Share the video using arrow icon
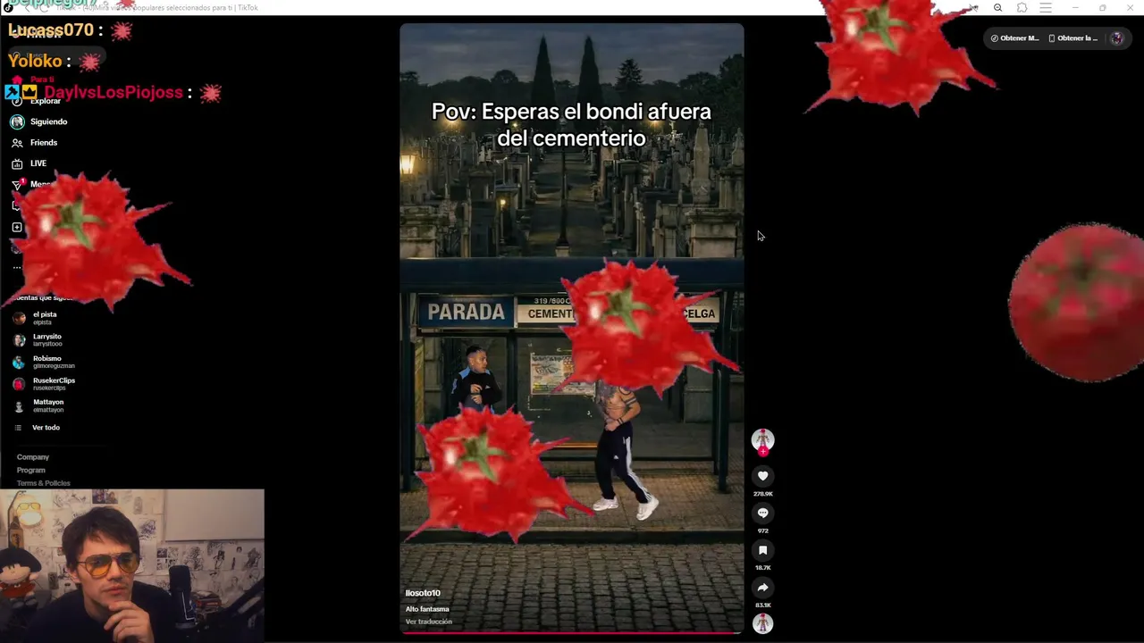 [762, 588]
